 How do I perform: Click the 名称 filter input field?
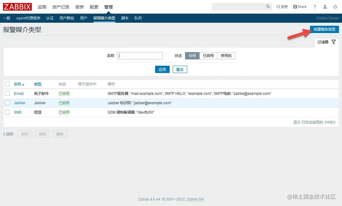[140, 55]
